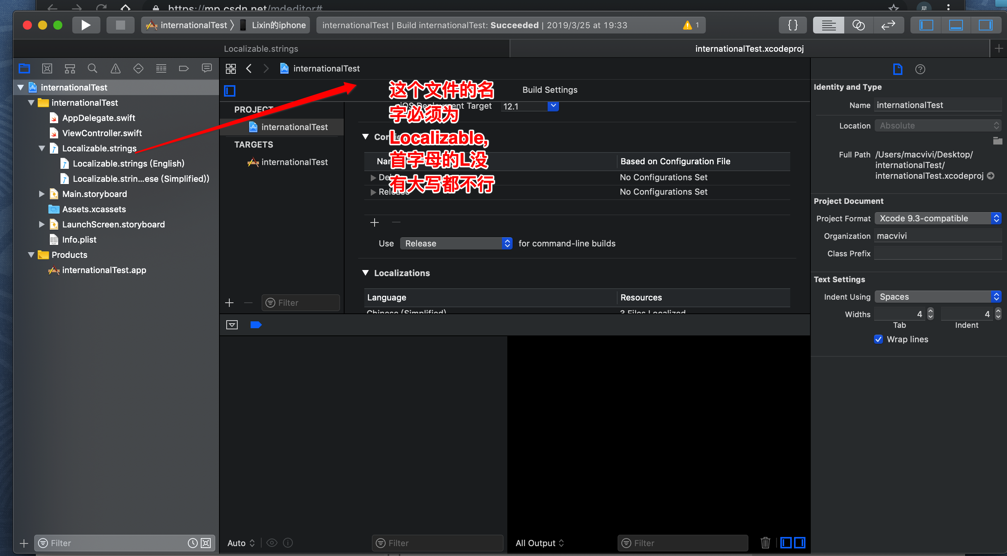Toggle the Debug area visibility
The height and width of the screenshot is (556, 1007).
(955, 25)
